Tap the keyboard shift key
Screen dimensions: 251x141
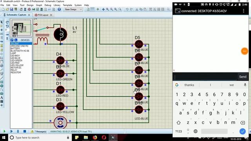pos(178,123)
